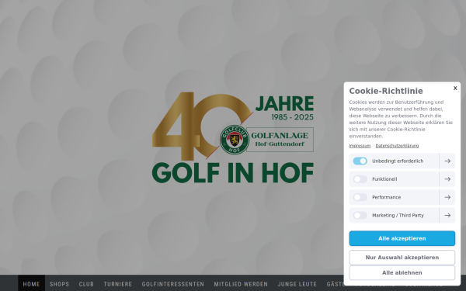Expand Performance details arrow
This screenshot has width=466, height=291.
point(447,197)
